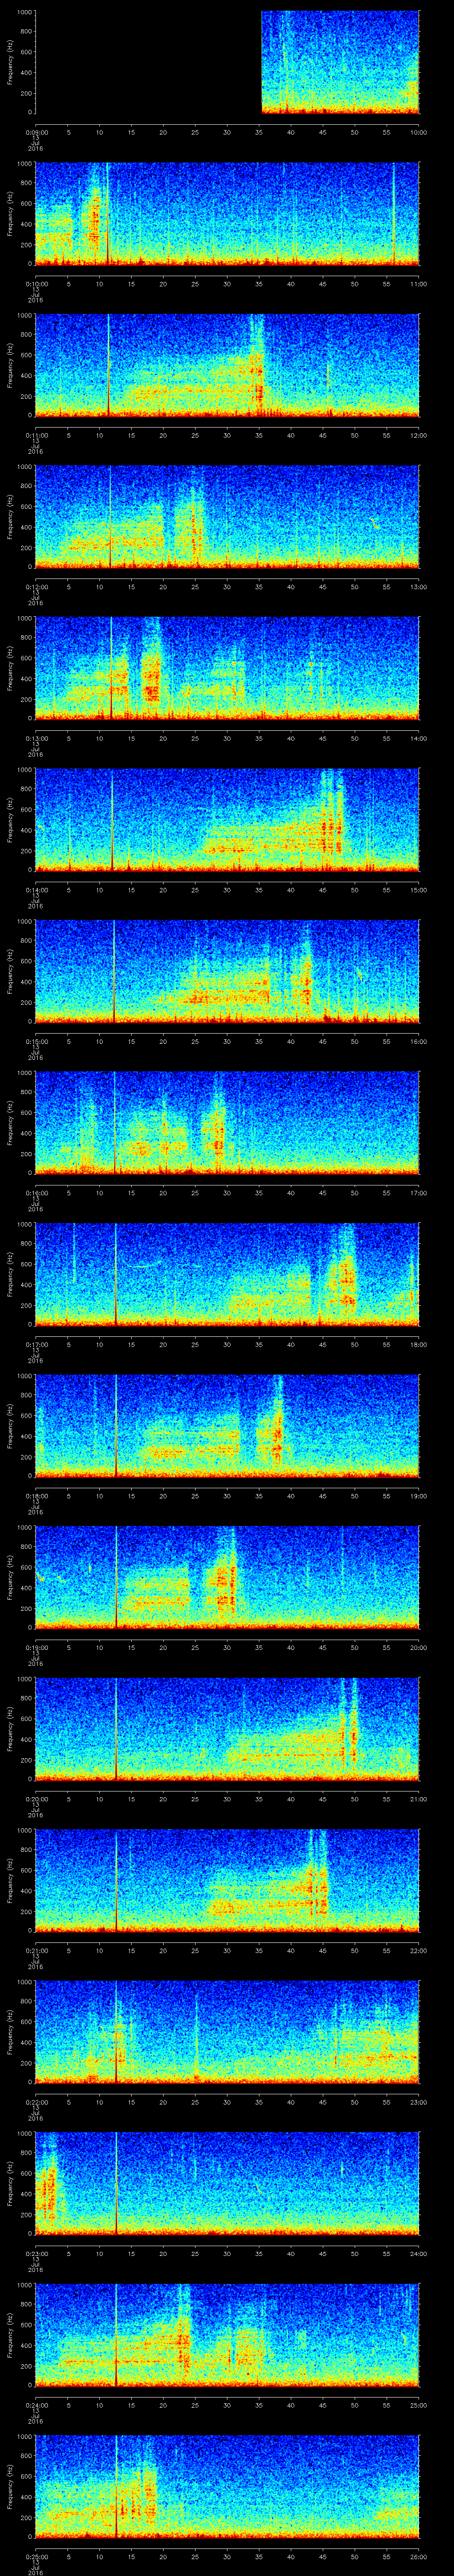454x2576 pixels.
Task: Click the "0:24:00" start time label
Action: (36, 2405)
